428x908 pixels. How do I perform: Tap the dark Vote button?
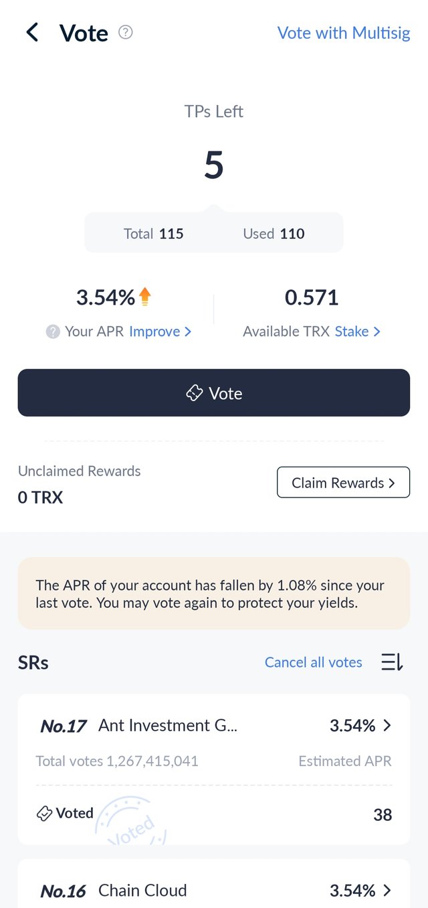coord(214,393)
